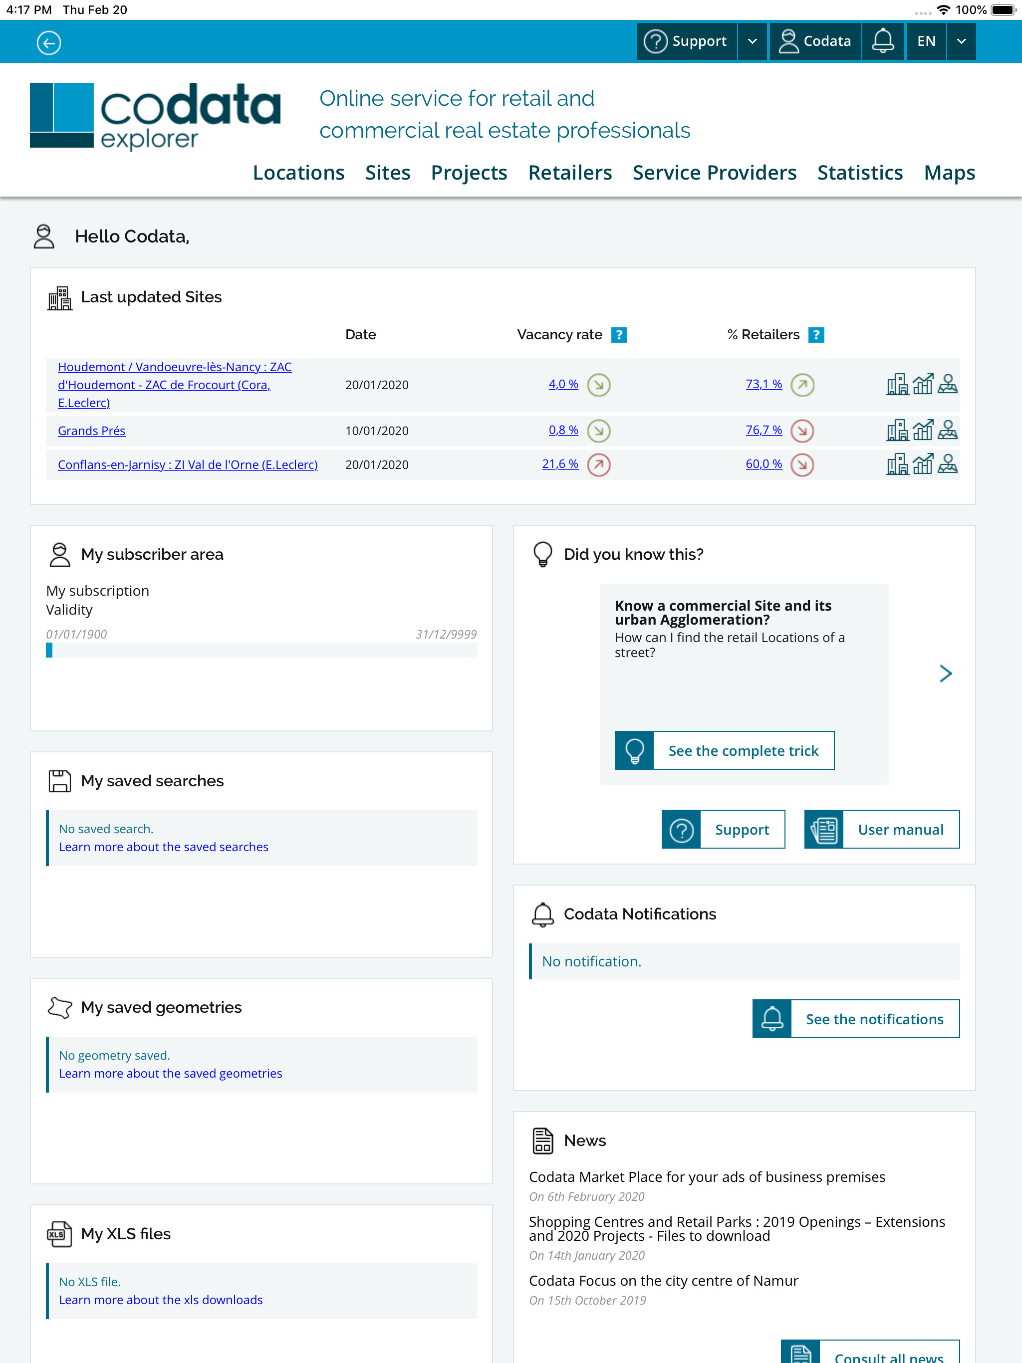Click the Vacancy rate help question mark
1022x1363 pixels.
[619, 335]
